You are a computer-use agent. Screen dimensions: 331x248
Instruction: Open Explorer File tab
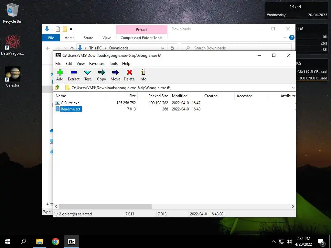(x=51, y=38)
